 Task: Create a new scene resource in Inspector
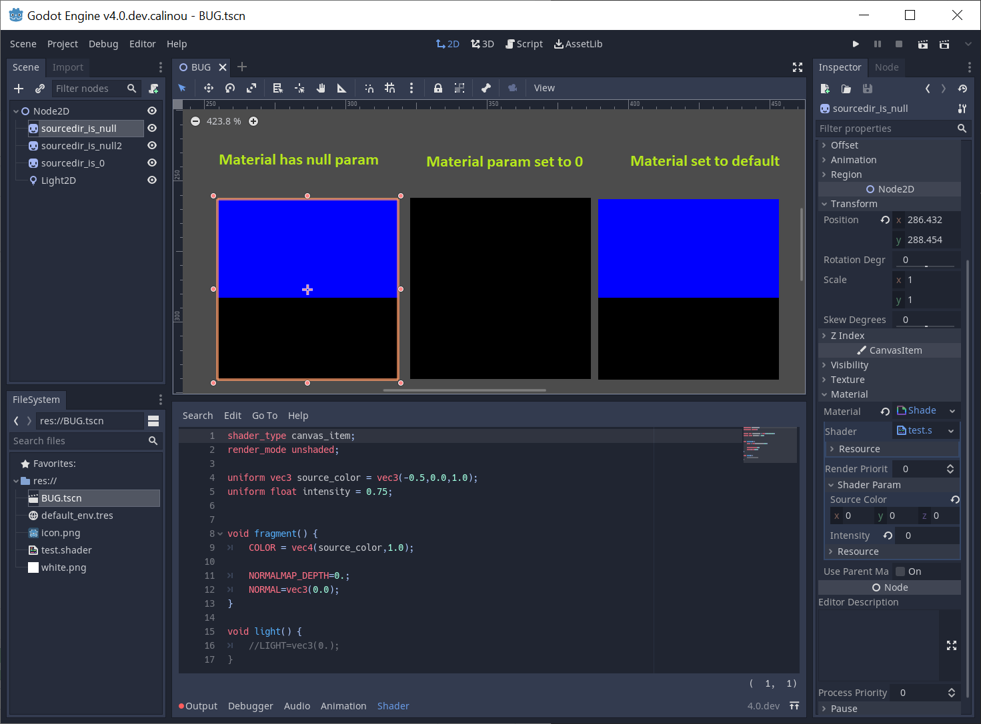(825, 88)
